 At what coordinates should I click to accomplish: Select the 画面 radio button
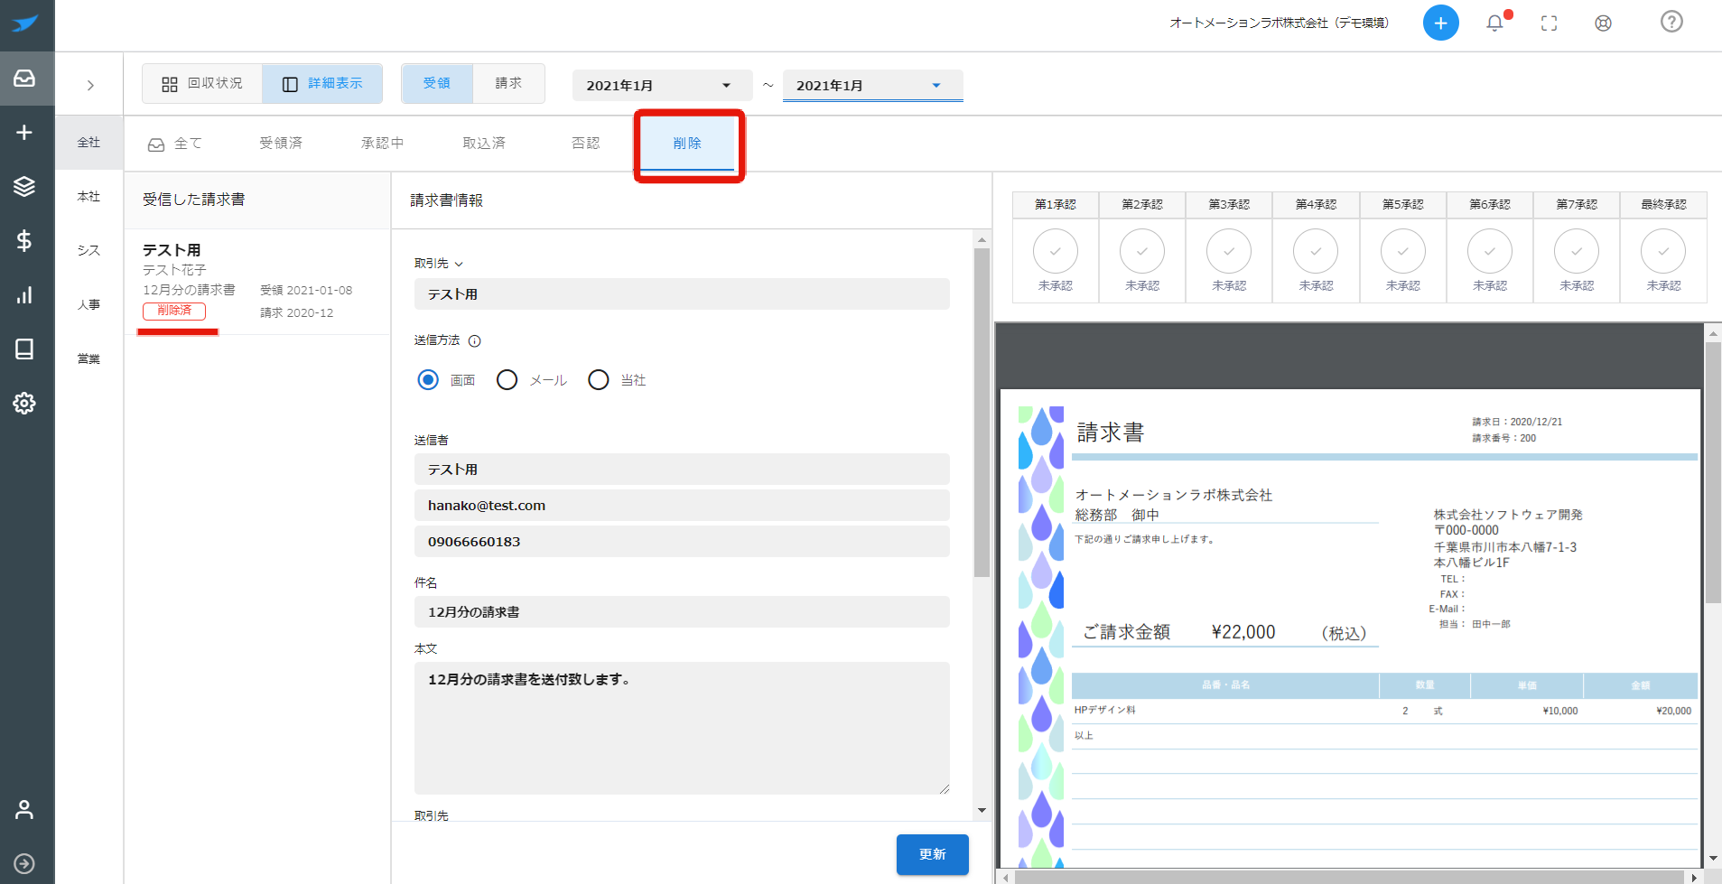click(x=428, y=380)
